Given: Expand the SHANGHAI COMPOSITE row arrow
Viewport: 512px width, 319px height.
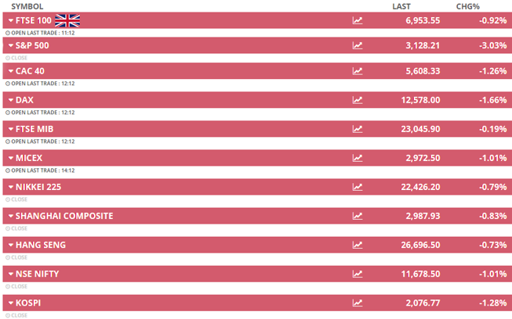Looking at the screenshot, I should tap(9, 216).
